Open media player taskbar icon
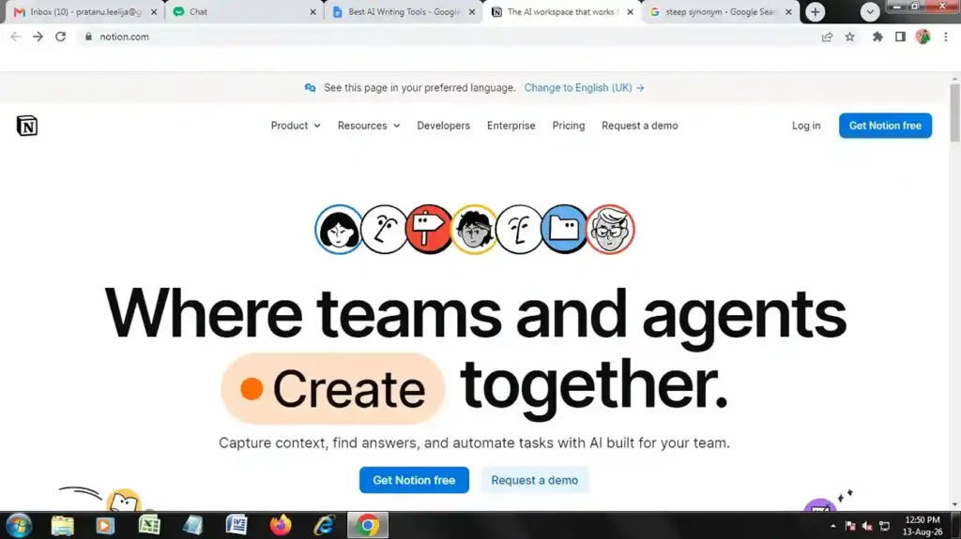The image size is (961, 539). pos(105,526)
